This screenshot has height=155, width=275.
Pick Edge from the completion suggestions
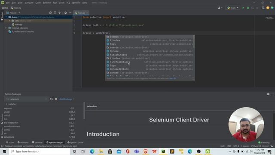pyautogui.click(x=150, y=65)
